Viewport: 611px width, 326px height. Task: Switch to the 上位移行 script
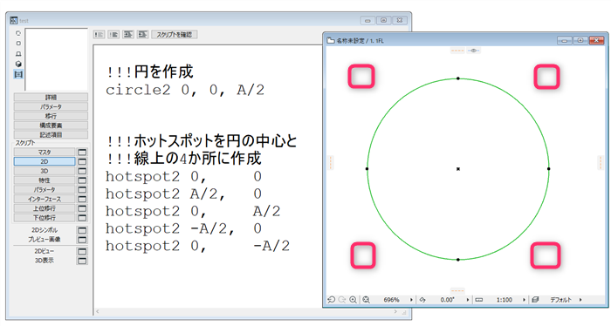click(x=45, y=208)
